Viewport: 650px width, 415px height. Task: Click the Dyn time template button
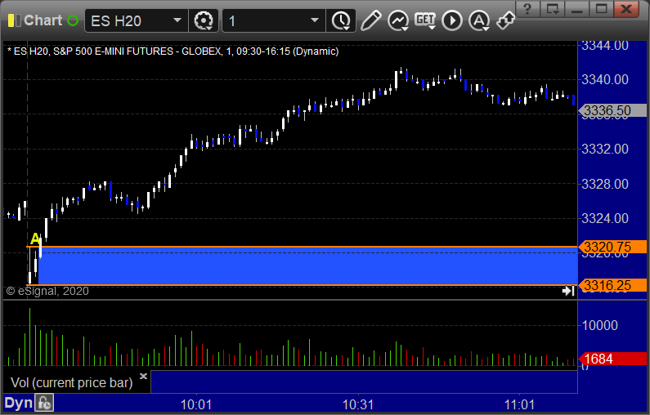[18, 403]
